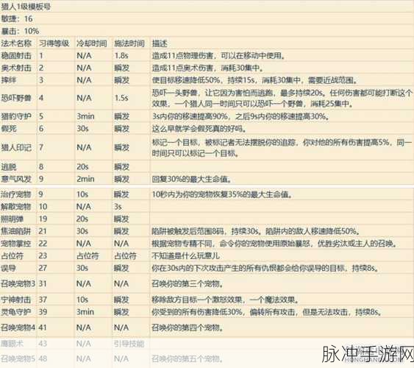Click description 这么早就学会假死真的好吗

coord(199,129)
